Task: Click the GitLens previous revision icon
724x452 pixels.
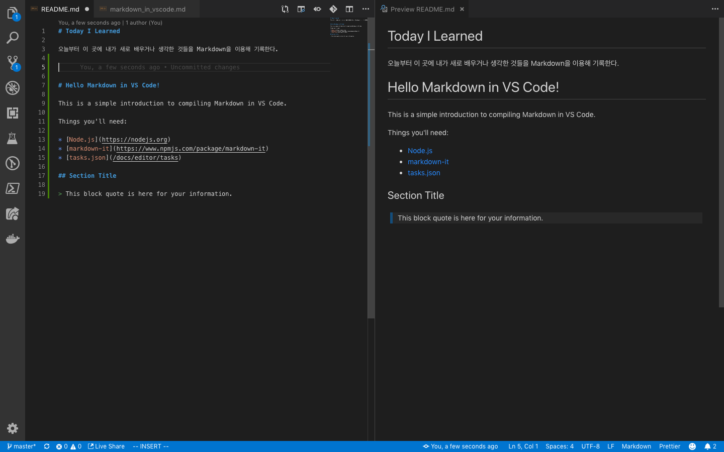Action: coord(317,9)
